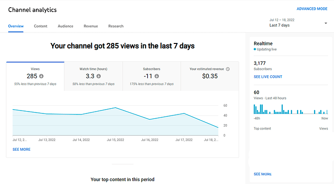This screenshot has height=184, width=334.
Task: Select the Research tab
Action: coord(116,26)
